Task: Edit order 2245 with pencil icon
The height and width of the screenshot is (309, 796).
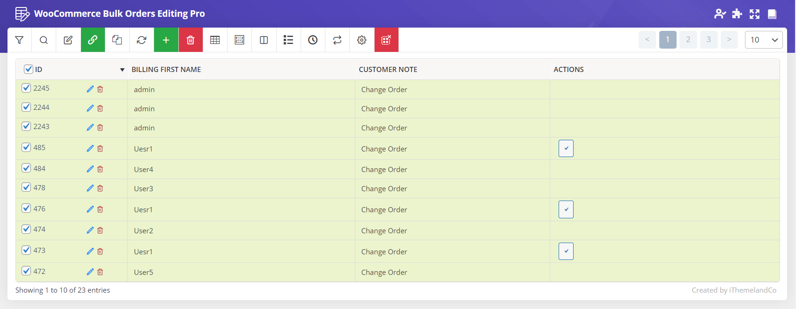Action: click(x=90, y=89)
